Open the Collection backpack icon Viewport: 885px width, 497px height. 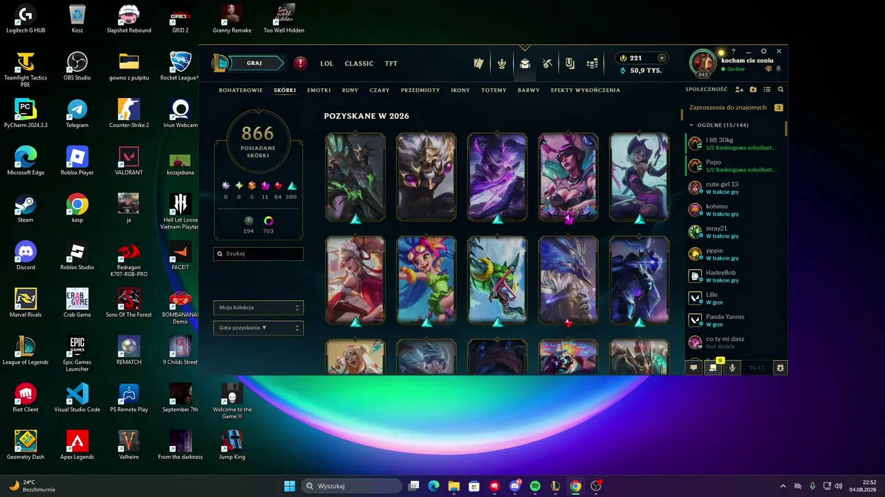point(525,64)
